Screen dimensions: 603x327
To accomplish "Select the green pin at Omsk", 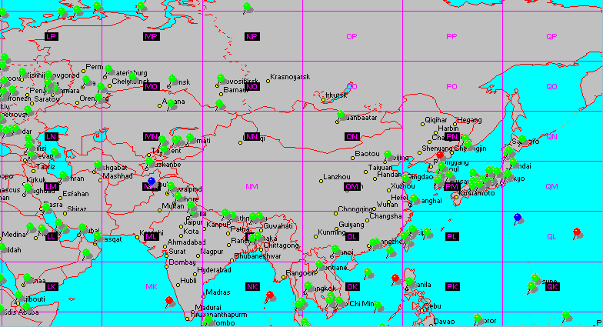I will (x=172, y=78).
